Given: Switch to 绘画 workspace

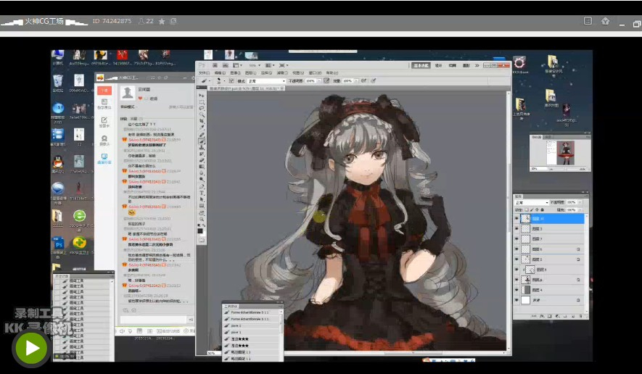Looking at the screenshot, I should pyautogui.click(x=453, y=65).
